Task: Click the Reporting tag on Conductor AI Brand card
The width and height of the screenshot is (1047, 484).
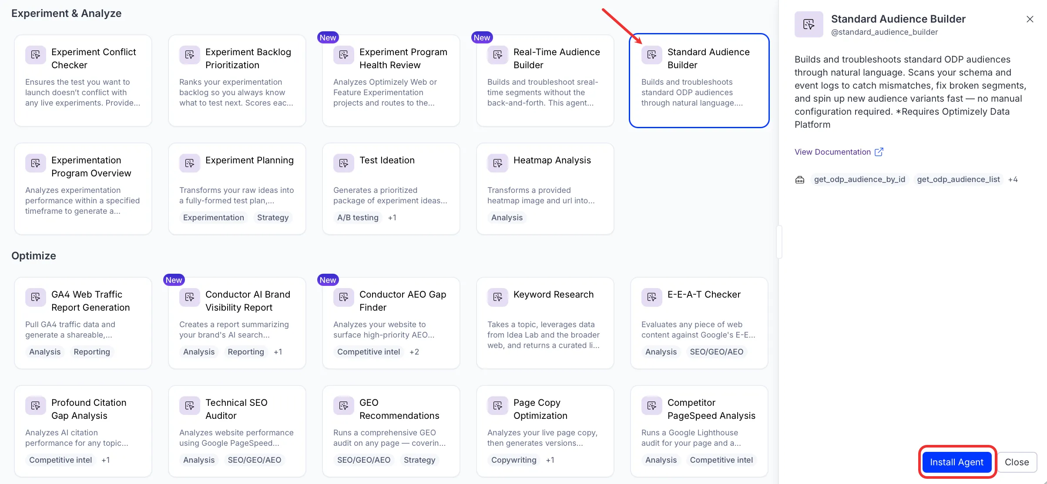Action: pyautogui.click(x=246, y=352)
